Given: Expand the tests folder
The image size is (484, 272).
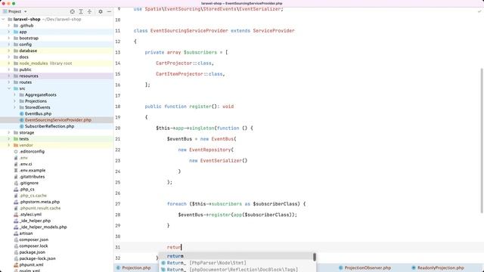Looking at the screenshot, I should (x=9, y=139).
